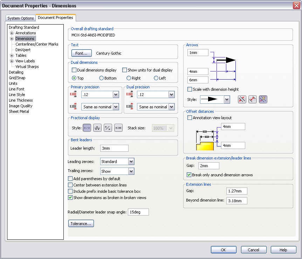The width and height of the screenshot is (302, 259).
Task: Check Add parentheses by default
Action: [70, 179]
